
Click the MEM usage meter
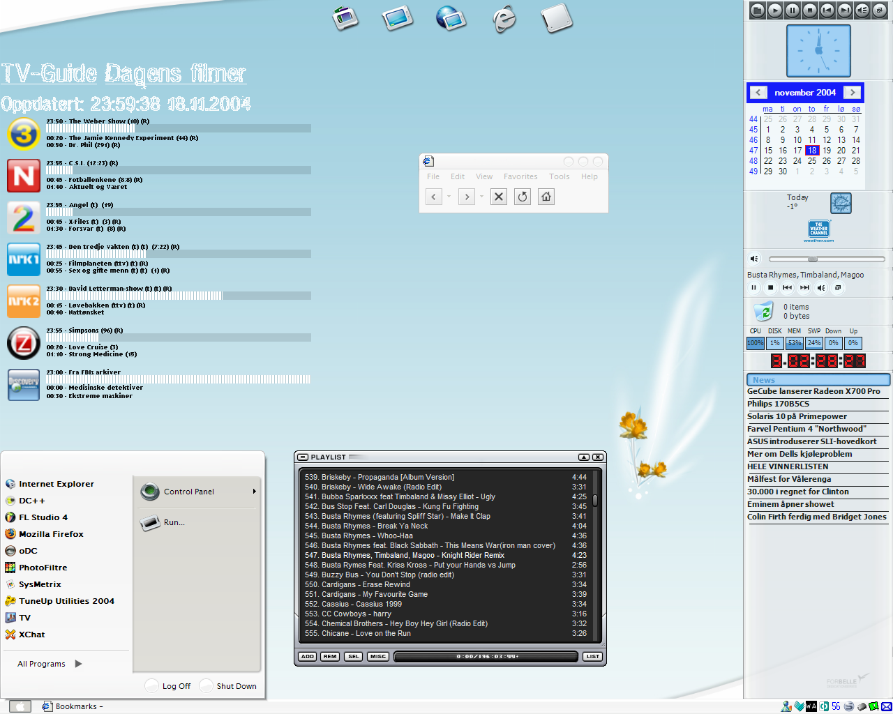point(794,343)
